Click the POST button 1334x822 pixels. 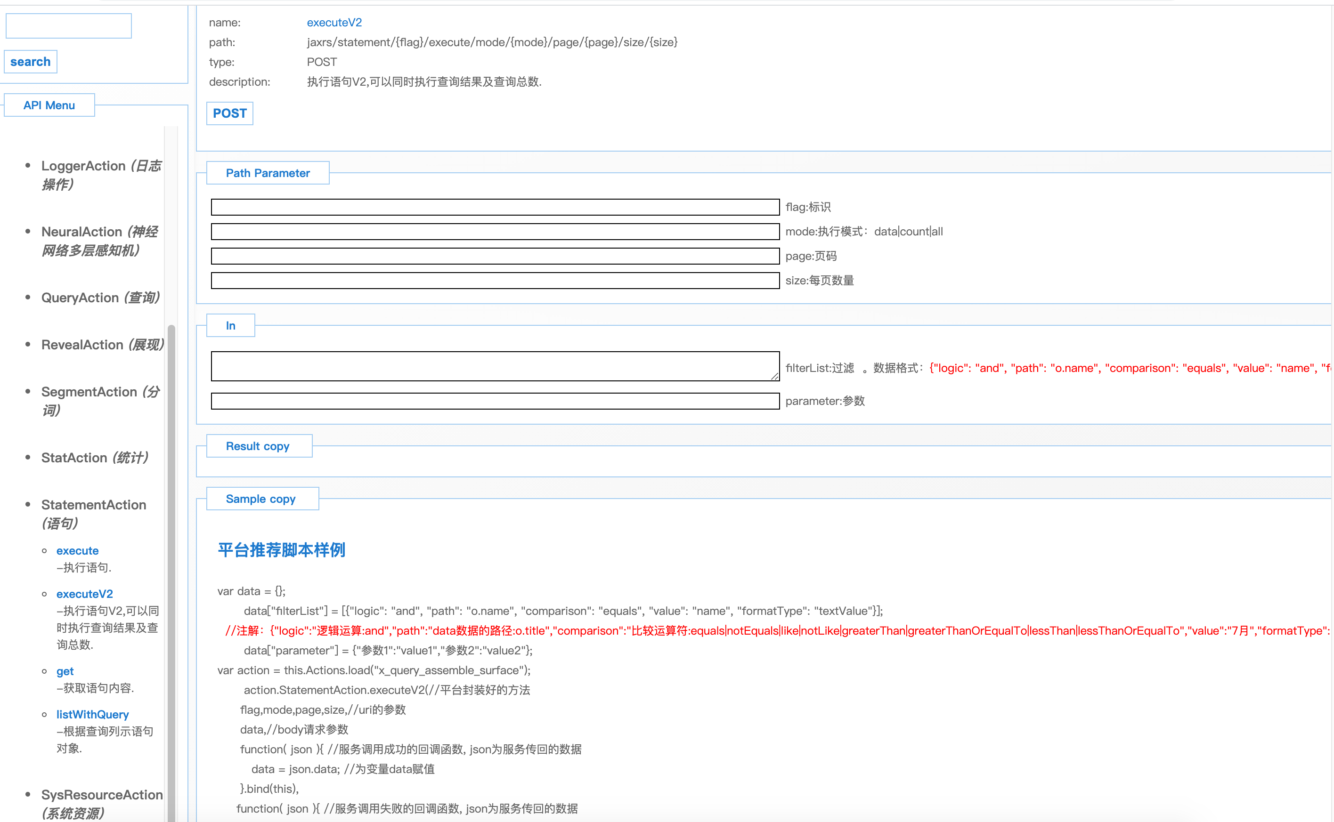coord(229,113)
